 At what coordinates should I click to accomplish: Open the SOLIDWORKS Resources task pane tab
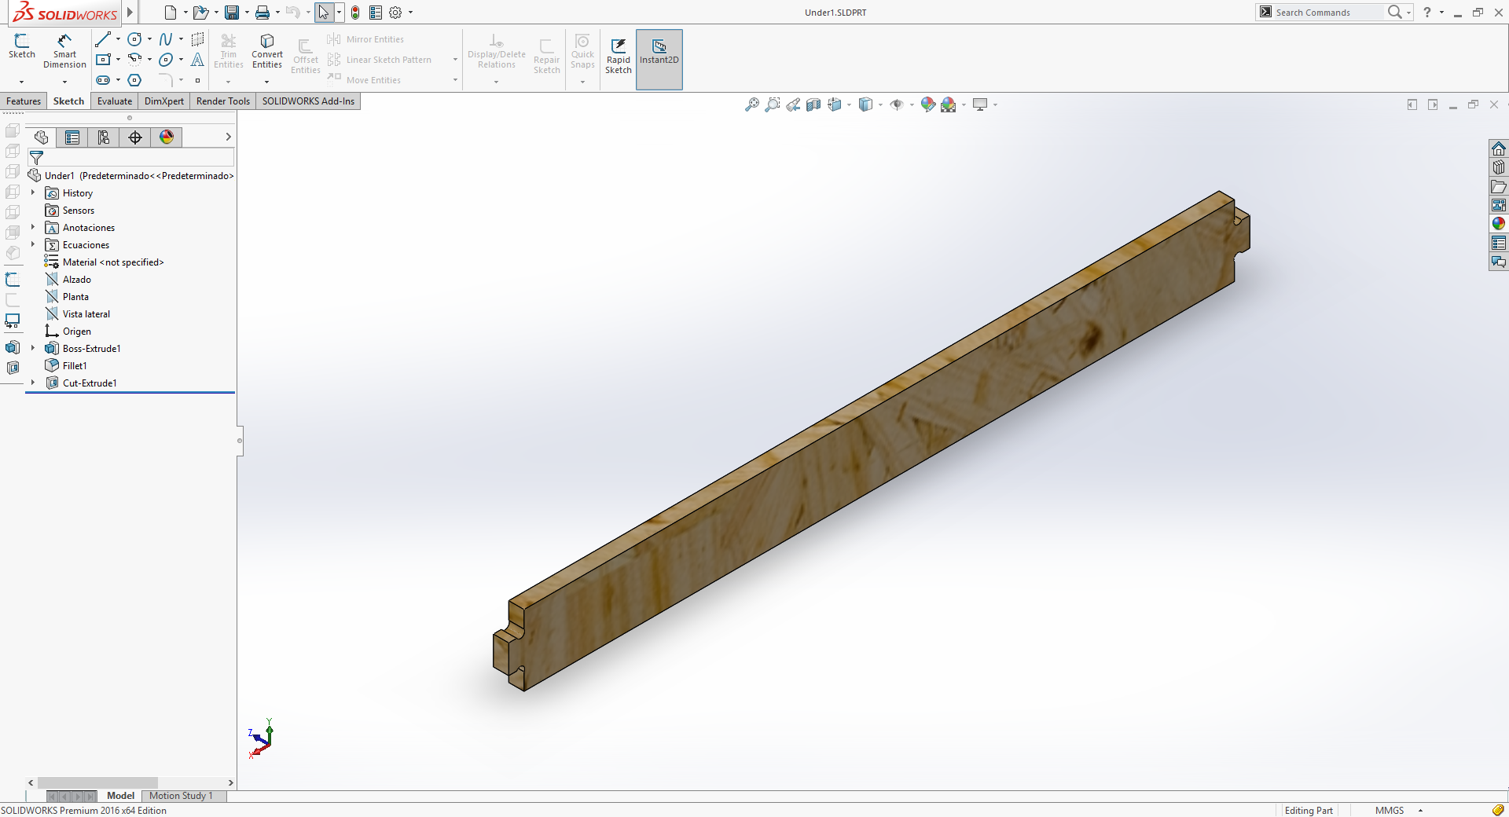click(1499, 148)
